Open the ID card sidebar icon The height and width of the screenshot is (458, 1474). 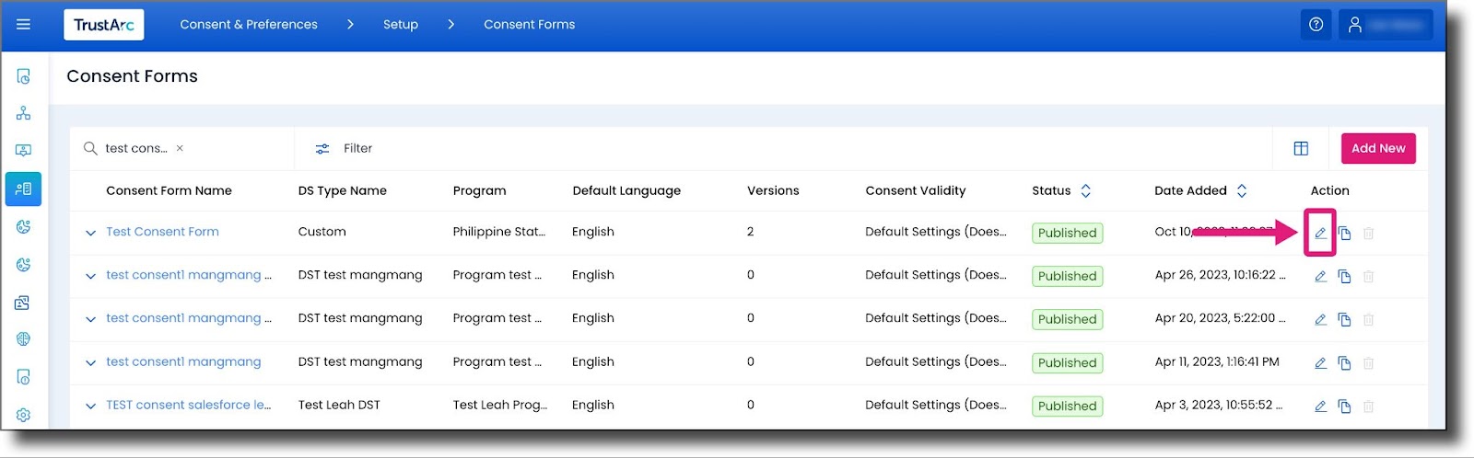(24, 303)
